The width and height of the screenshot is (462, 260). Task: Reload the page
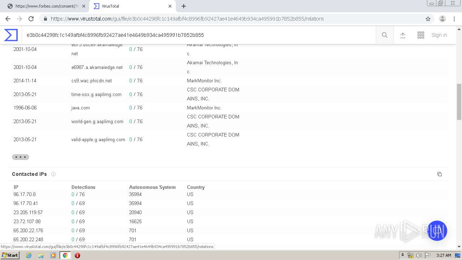point(31,19)
